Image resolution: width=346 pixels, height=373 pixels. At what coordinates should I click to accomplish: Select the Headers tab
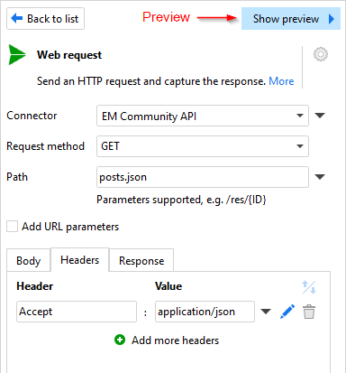tap(80, 260)
